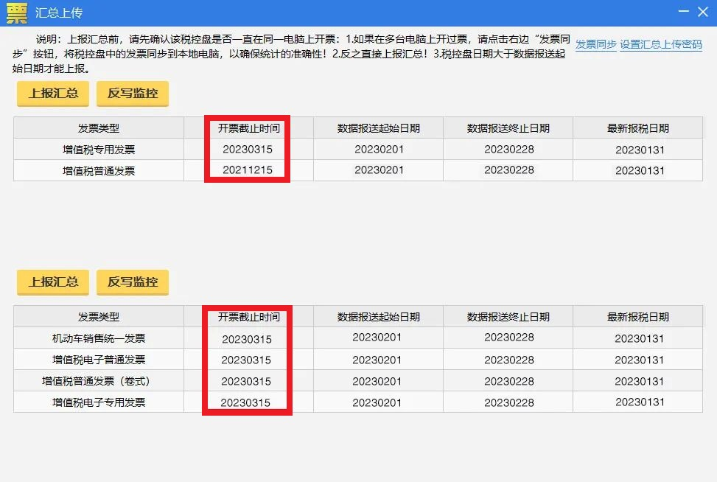717x482 pixels.
Task: Click 20230228 in the 机动车销售统一发票 row
Action: click(x=509, y=337)
